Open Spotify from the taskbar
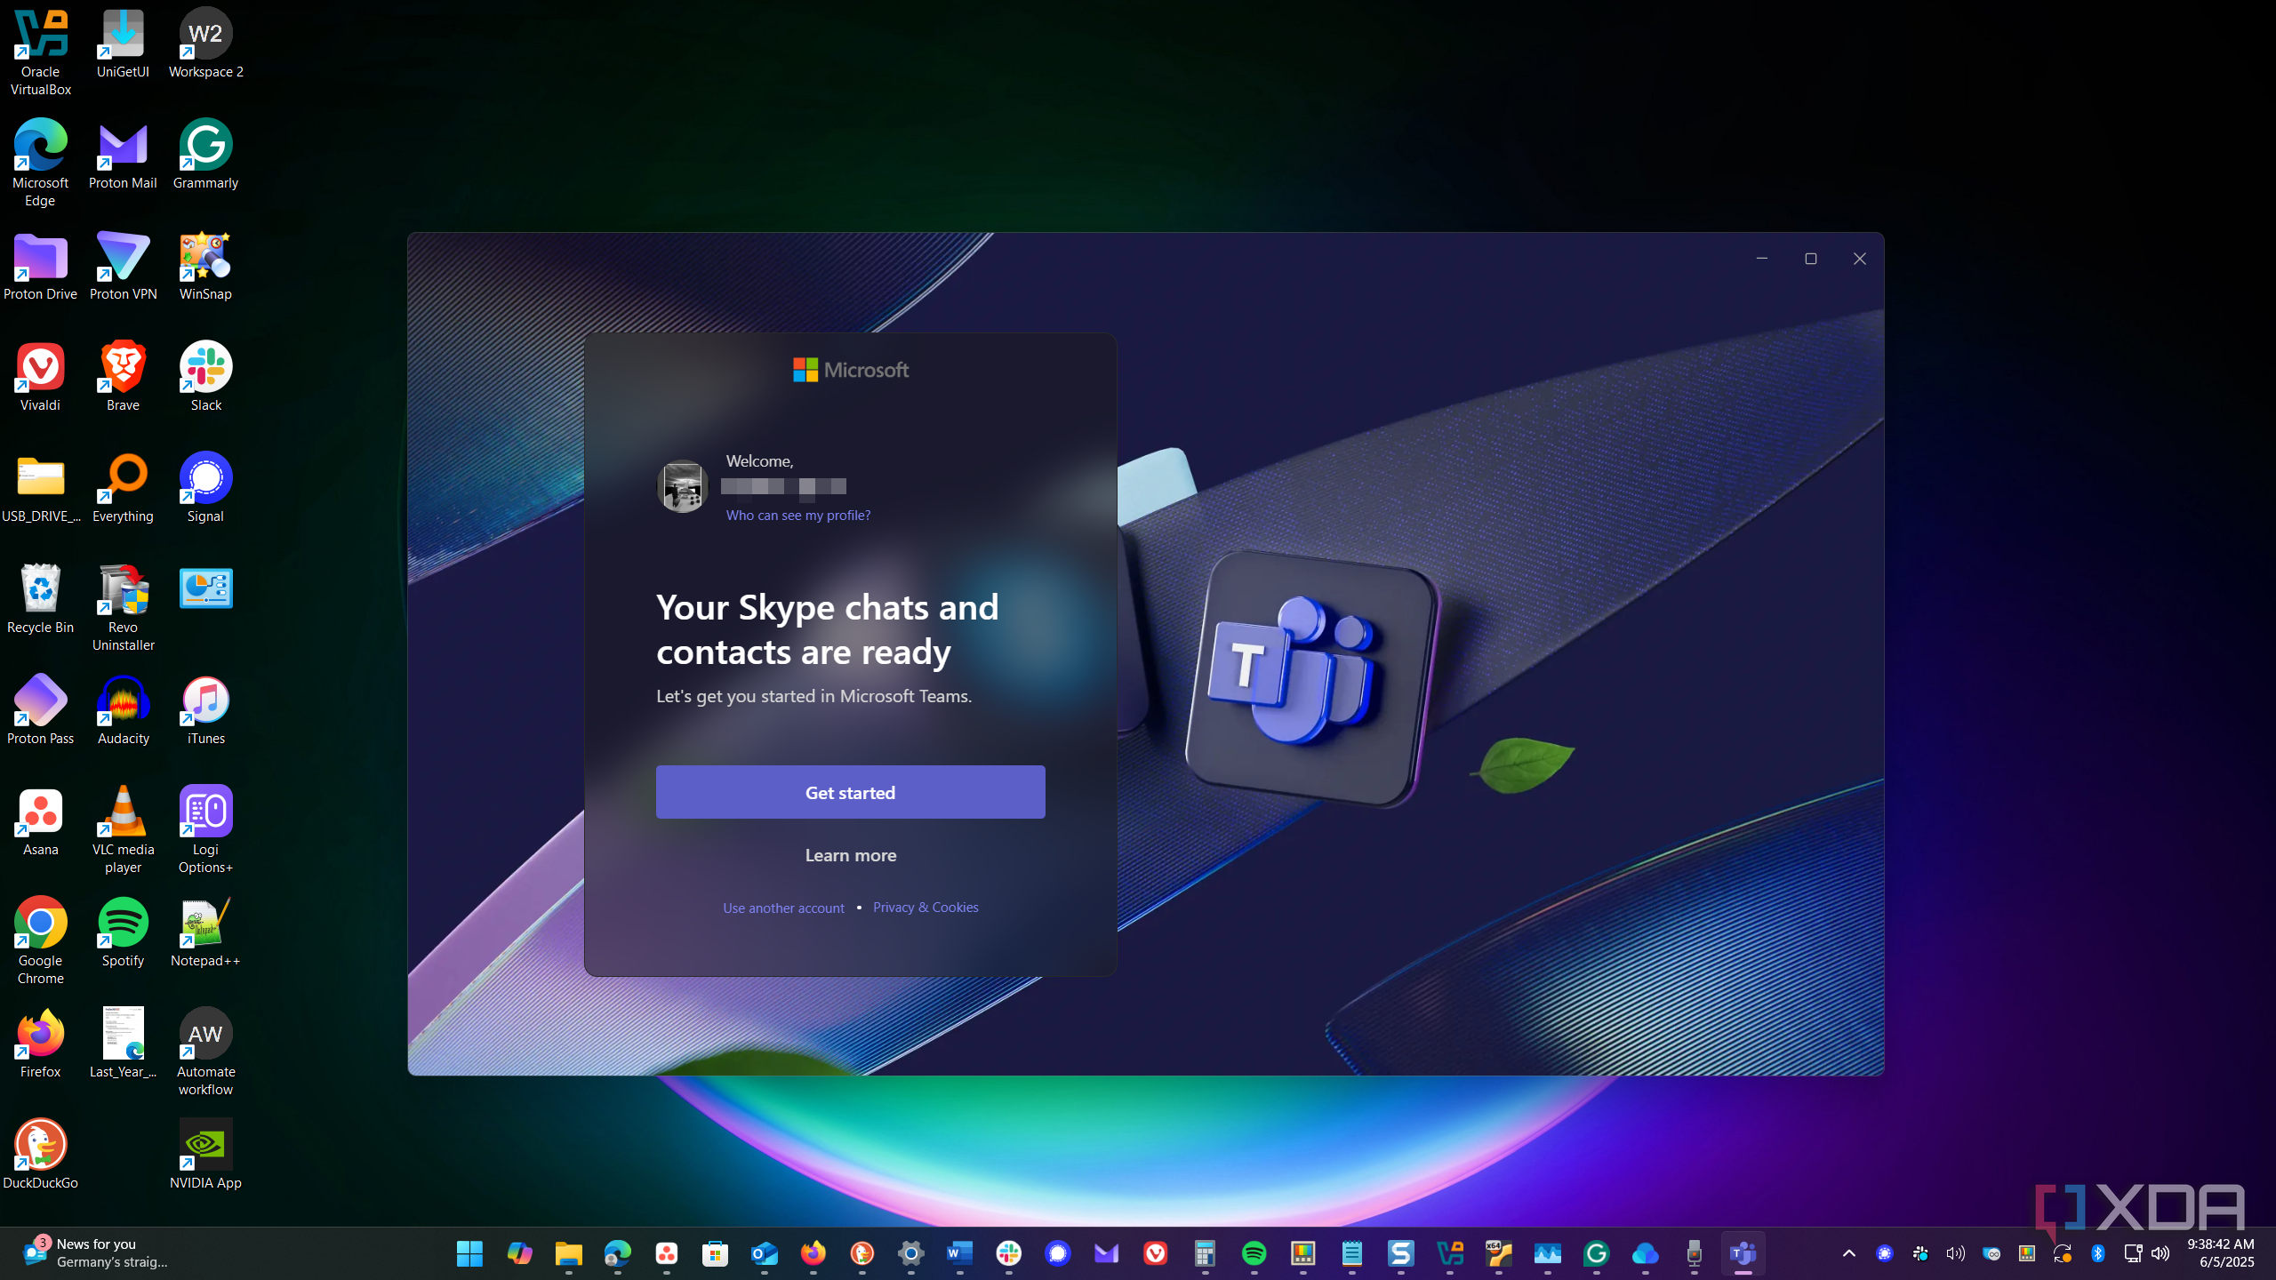2276x1280 pixels. tap(1253, 1253)
